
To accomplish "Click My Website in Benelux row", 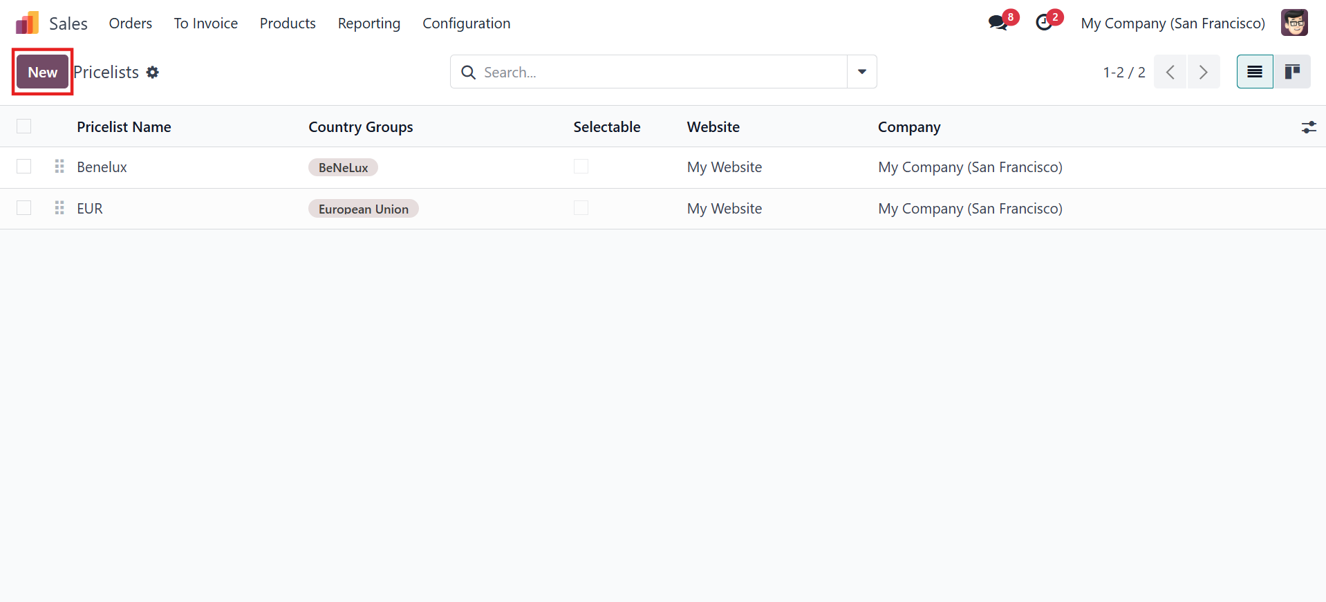I will tap(725, 167).
